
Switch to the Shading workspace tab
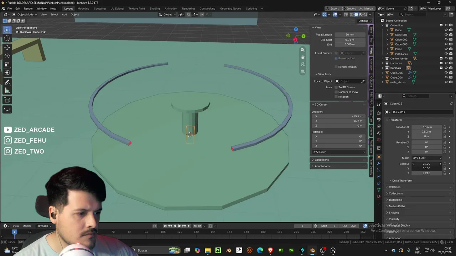tap(155, 9)
